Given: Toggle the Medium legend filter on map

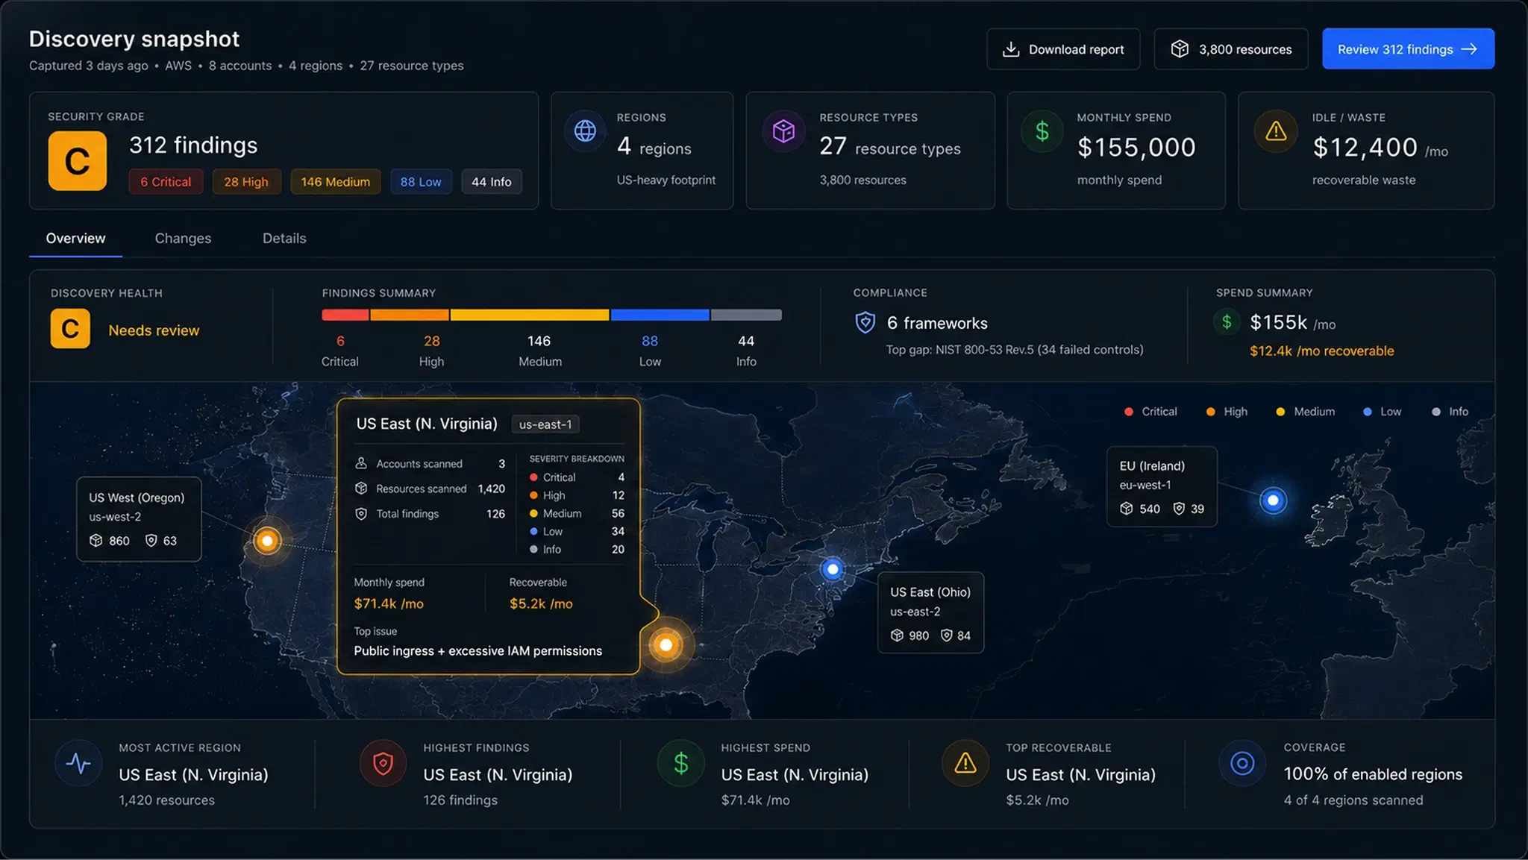Looking at the screenshot, I should pos(1305,412).
